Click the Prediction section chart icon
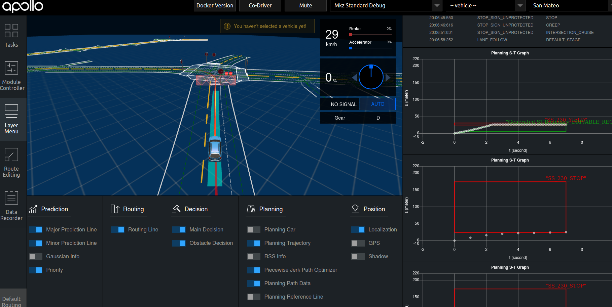The width and height of the screenshot is (612, 307). tap(33, 209)
